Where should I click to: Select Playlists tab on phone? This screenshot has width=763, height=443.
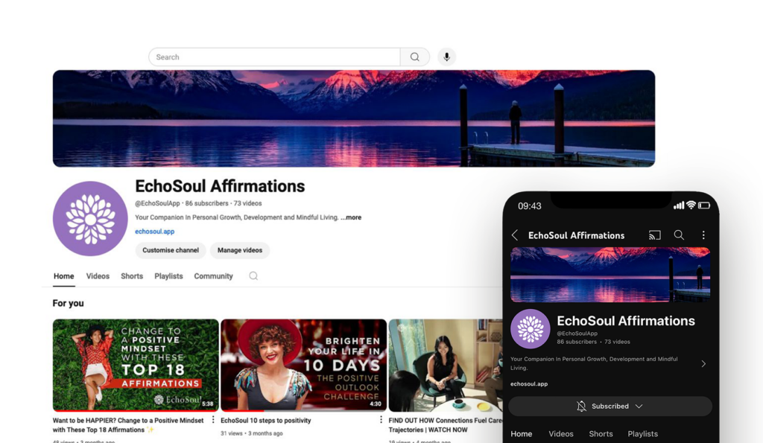(x=643, y=434)
